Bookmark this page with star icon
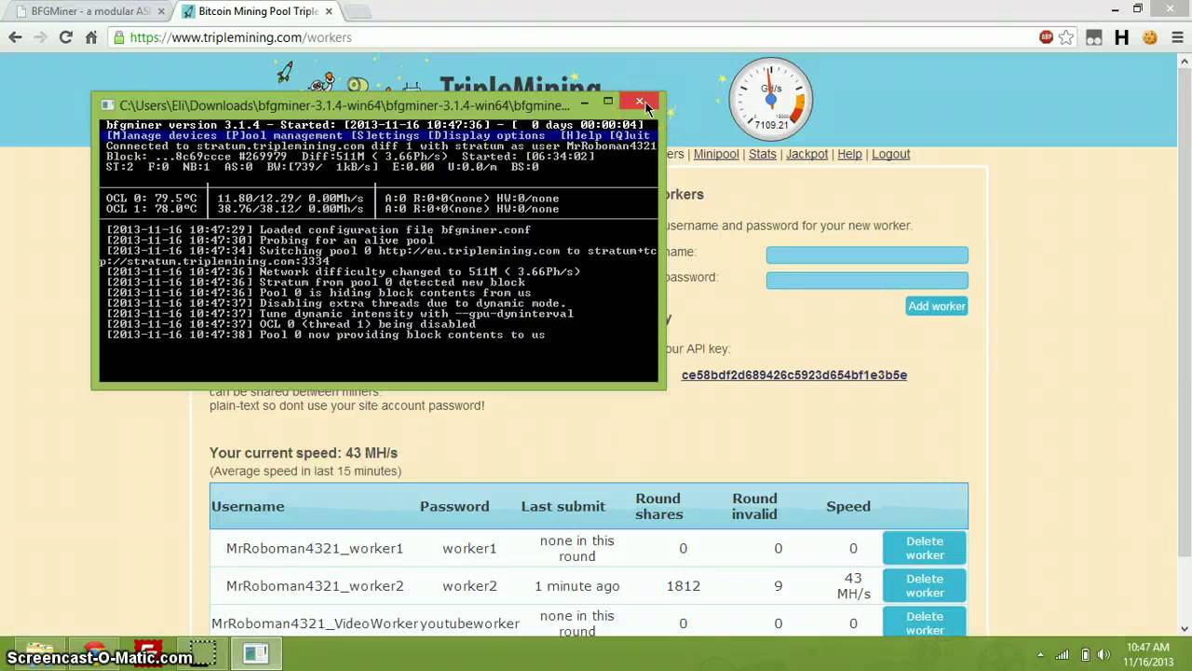The width and height of the screenshot is (1192, 671). [x=1067, y=37]
